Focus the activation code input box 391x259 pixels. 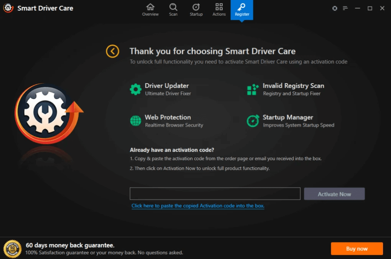click(215, 194)
